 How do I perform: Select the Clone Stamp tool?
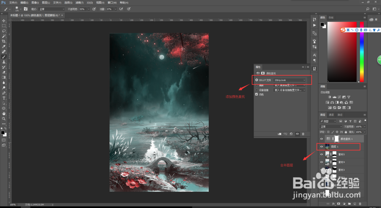coord(4,62)
